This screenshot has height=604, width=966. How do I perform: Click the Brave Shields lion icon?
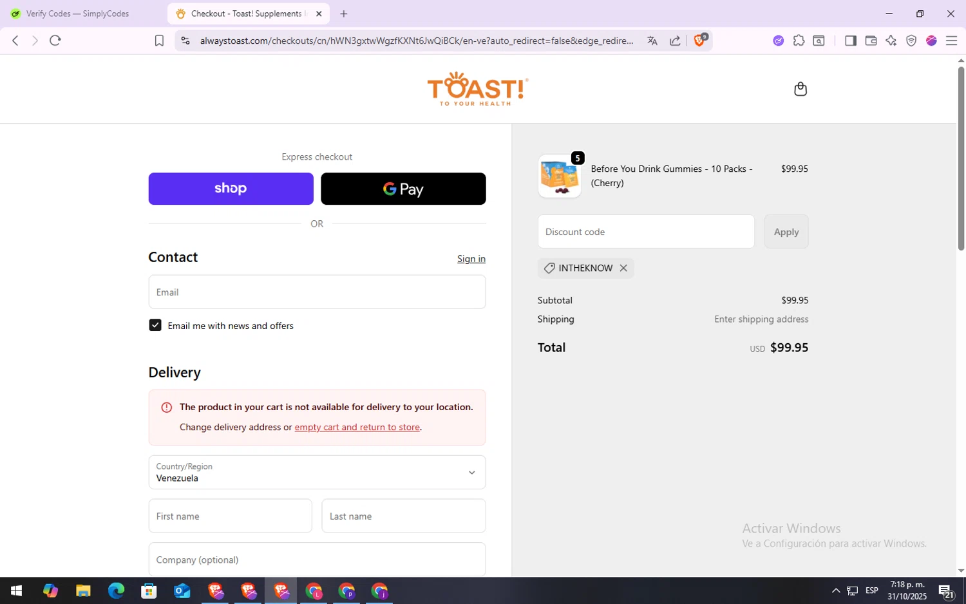pyautogui.click(x=700, y=41)
